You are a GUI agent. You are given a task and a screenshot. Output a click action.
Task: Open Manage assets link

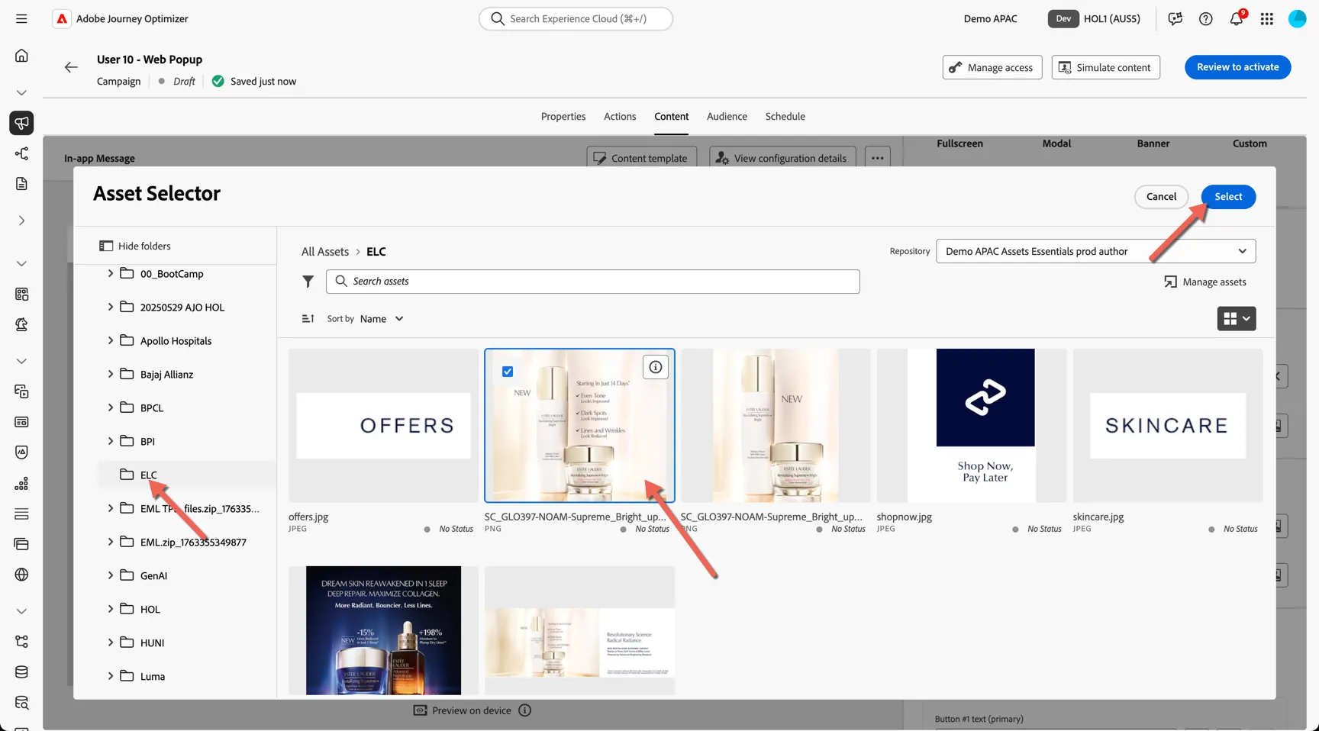(1205, 282)
